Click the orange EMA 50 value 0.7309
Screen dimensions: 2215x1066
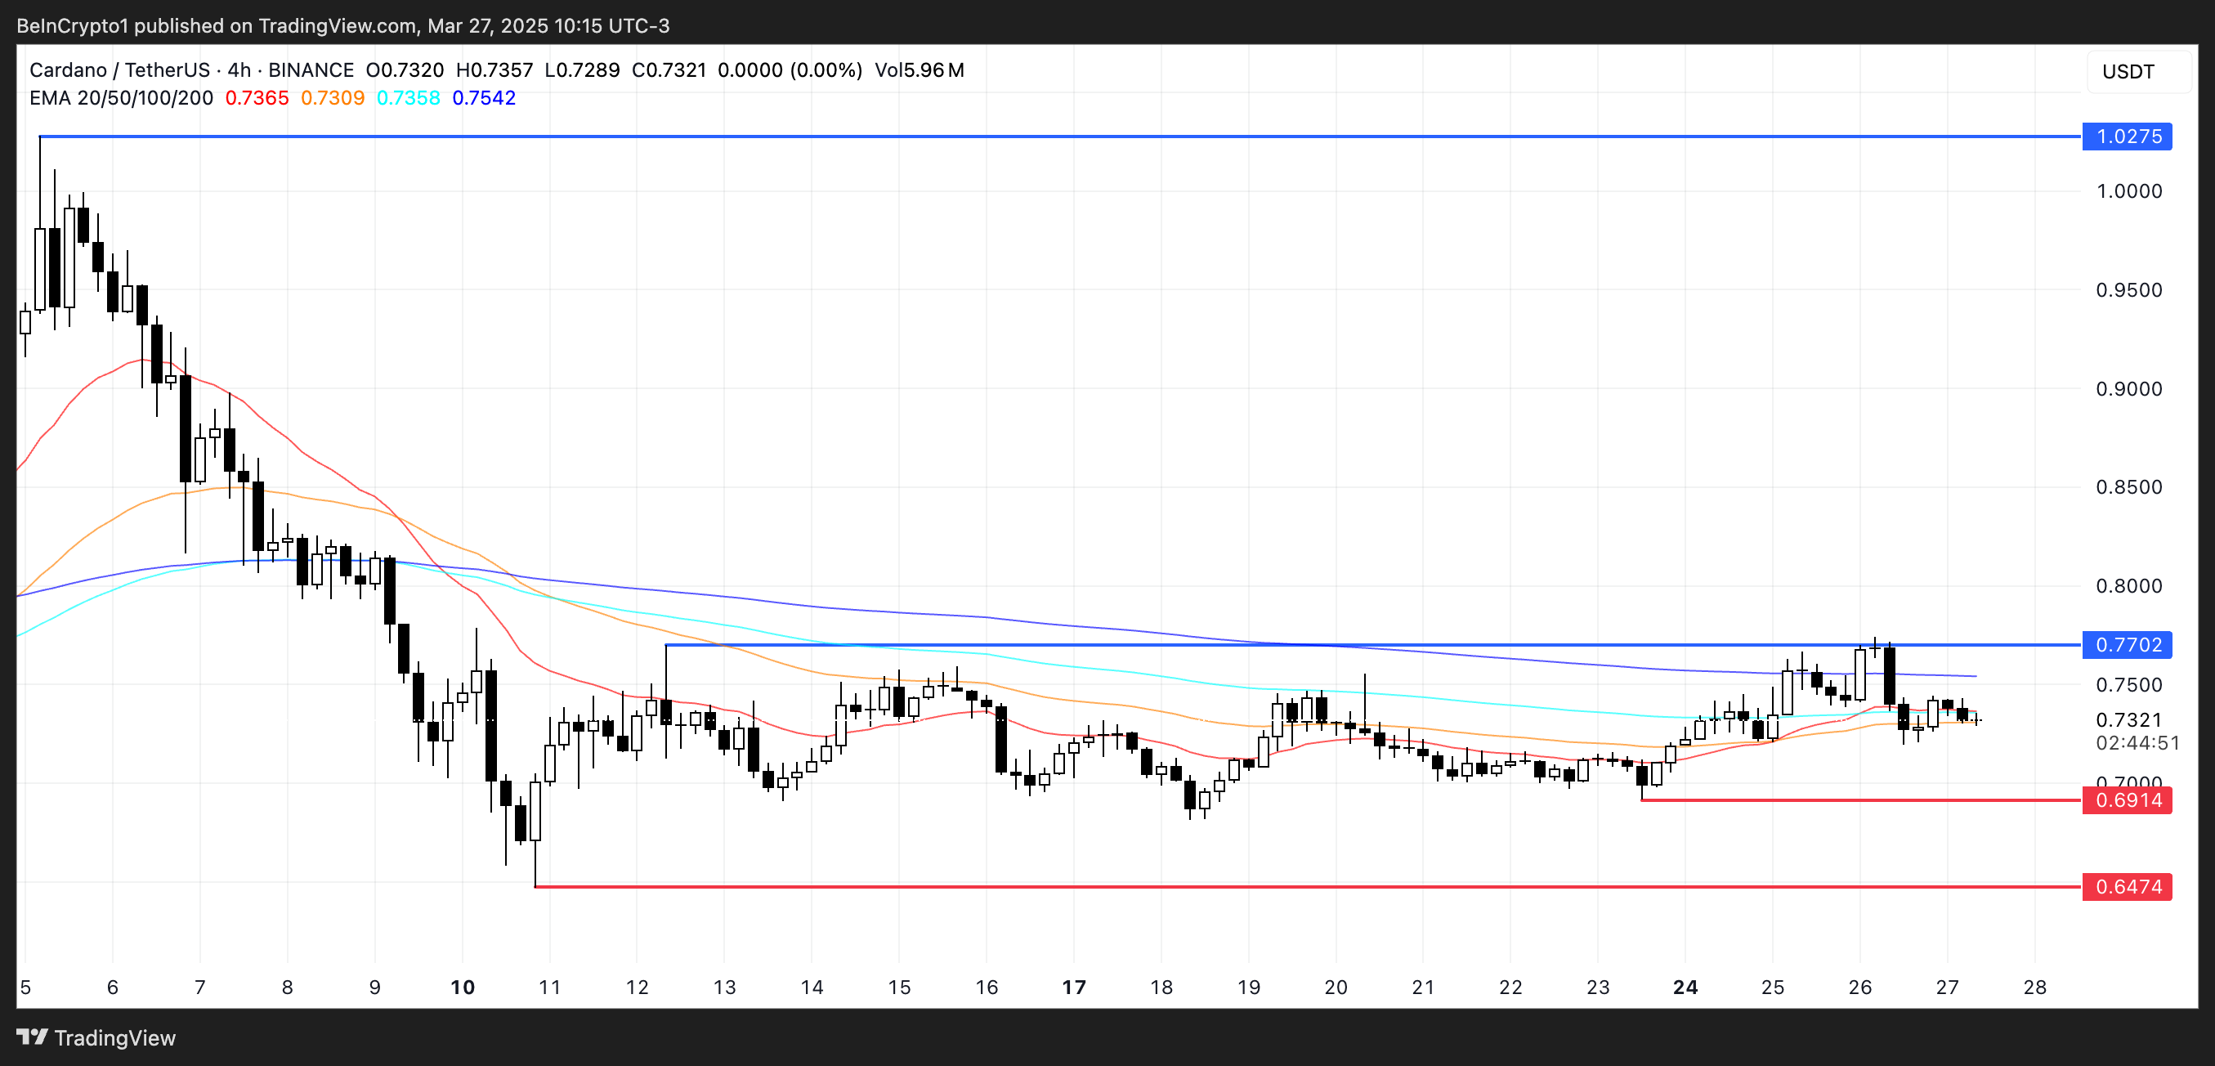pos(332,98)
